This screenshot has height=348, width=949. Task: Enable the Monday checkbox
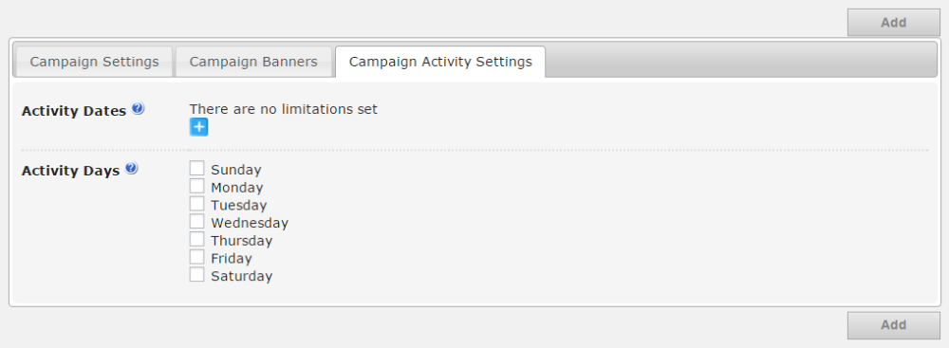click(196, 187)
